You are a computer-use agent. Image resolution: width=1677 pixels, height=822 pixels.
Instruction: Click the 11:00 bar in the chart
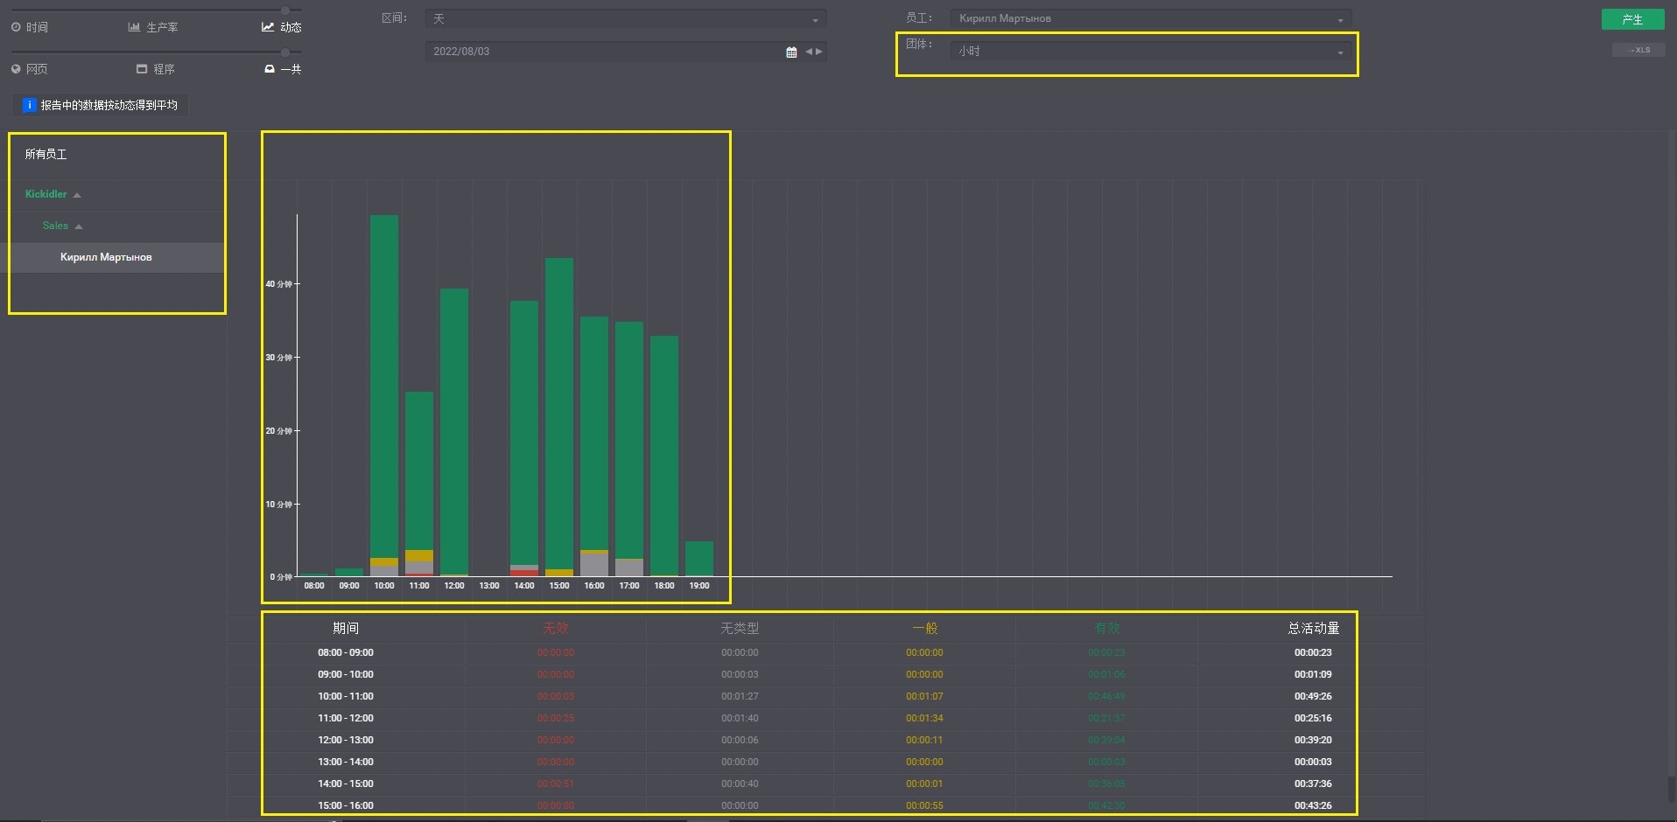(x=419, y=484)
